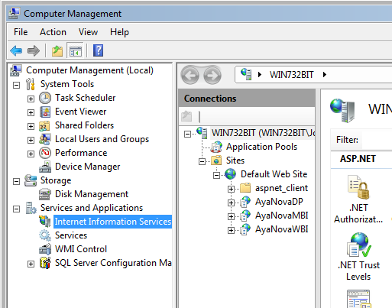This screenshot has width=392, height=308.
Task: Click the SQL Server Configuration Manager icon
Action: (x=45, y=263)
